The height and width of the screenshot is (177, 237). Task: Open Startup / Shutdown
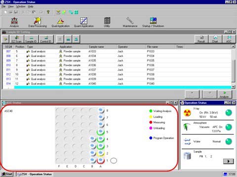[x=153, y=22]
